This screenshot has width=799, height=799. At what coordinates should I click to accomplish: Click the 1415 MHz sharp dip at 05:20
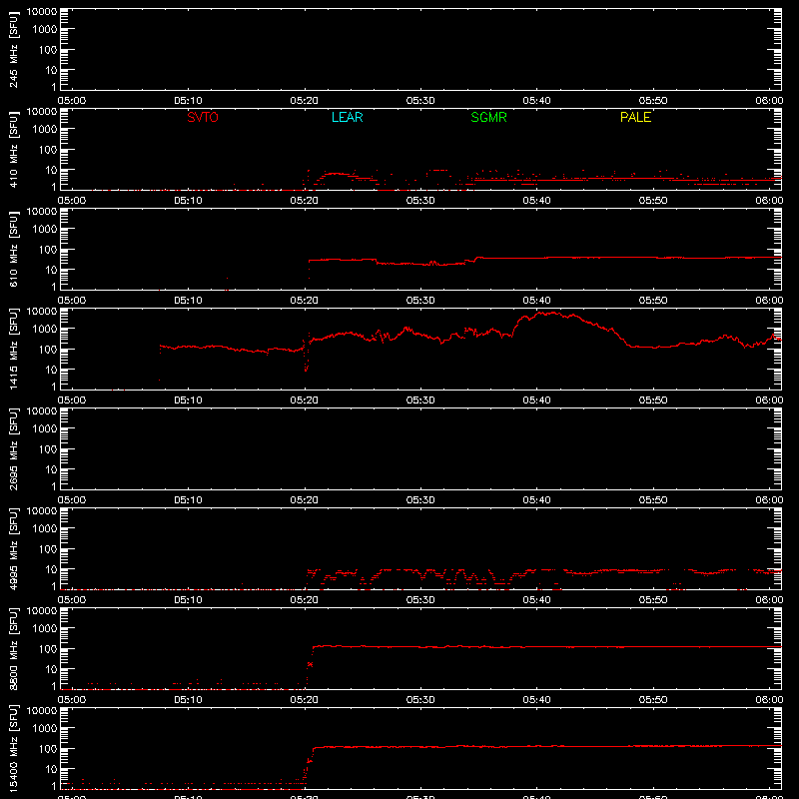(306, 368)
